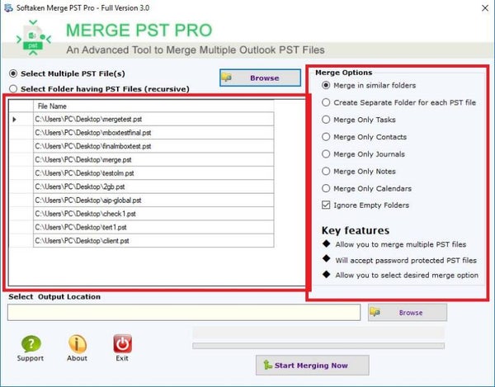Select Merge Only Contacts option
Viewport: 495px width, 387px height.
click(326, 137)
